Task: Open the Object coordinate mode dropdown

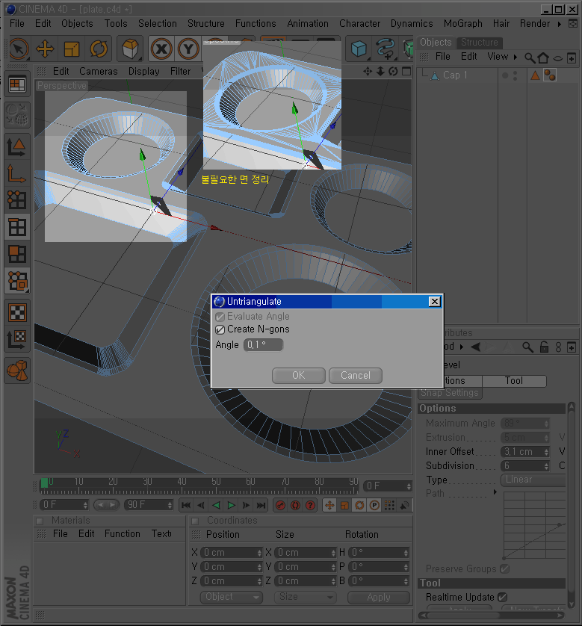Action: 231,597
